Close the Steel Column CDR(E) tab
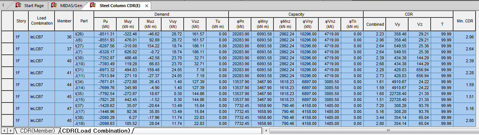 click(x=147, y=6)
